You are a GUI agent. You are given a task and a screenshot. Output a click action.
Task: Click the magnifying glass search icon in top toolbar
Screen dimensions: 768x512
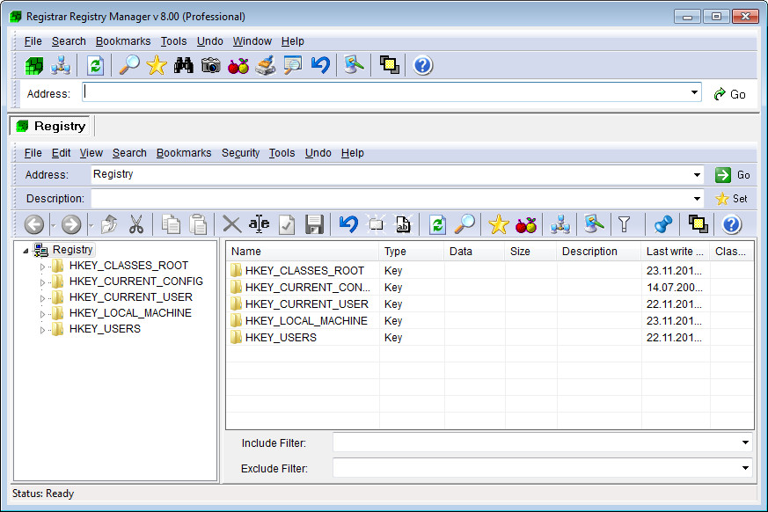pyautogui.click(x=129, y=65)
